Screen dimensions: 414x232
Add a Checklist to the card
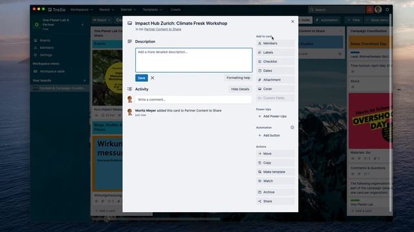(275, 62)
